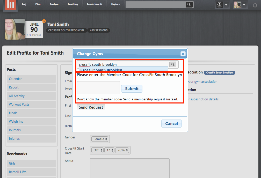Screen dimensions: 261x178
Task: Select CrossFit South Brooklyn autocomplete suggestion
Action: click(124, 70)
